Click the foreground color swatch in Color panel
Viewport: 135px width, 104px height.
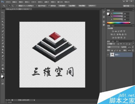[108, 14]
